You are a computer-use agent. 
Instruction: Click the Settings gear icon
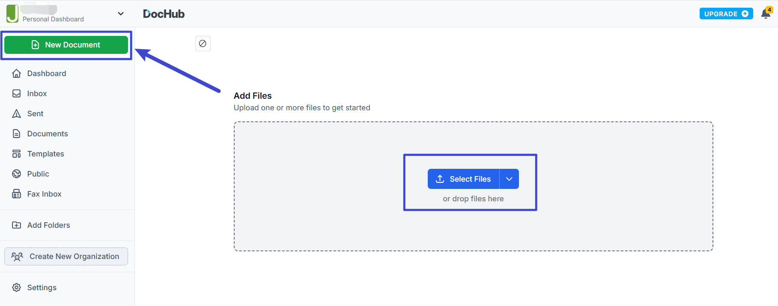pyautogui.click(x=16, y=288)
